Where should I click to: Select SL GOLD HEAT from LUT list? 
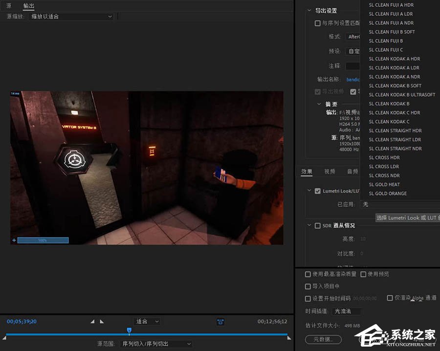[384, 184]
